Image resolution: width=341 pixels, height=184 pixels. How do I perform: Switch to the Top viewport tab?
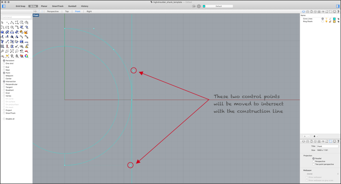tap(67, 11)
